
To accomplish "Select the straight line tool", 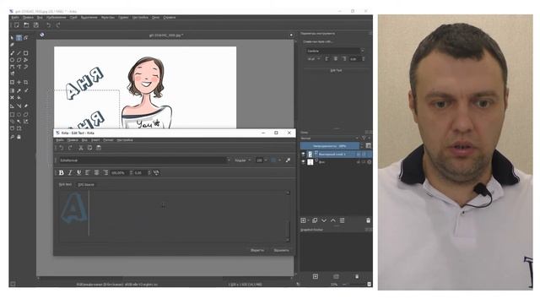I will pos(19,53).
